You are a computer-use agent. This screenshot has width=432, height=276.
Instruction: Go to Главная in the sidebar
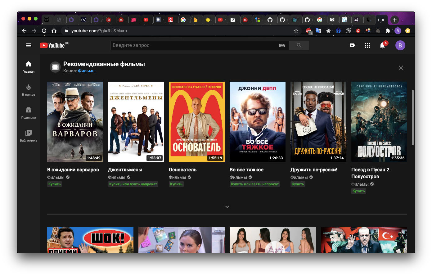(x=29, y=67)
